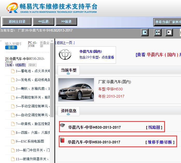Click the blue 查询 search button
Image resolution: width=181 pixels, height=163 pixels.
11,47
